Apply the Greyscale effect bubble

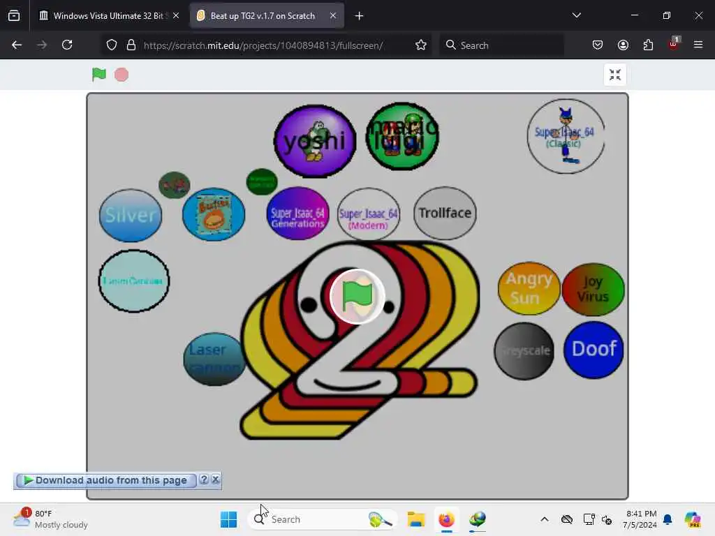524,351
